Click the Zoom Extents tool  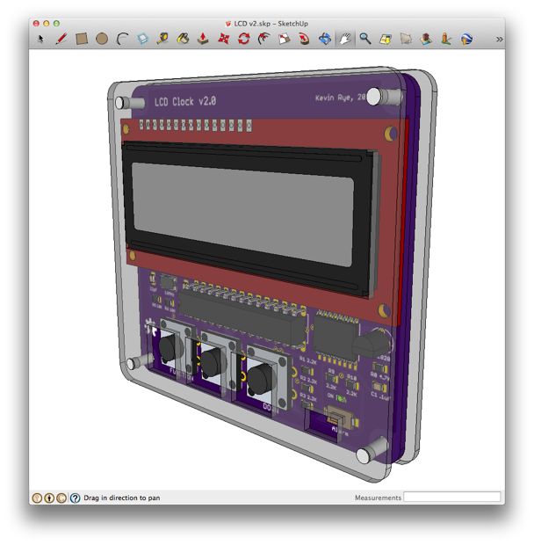point(386,39)
